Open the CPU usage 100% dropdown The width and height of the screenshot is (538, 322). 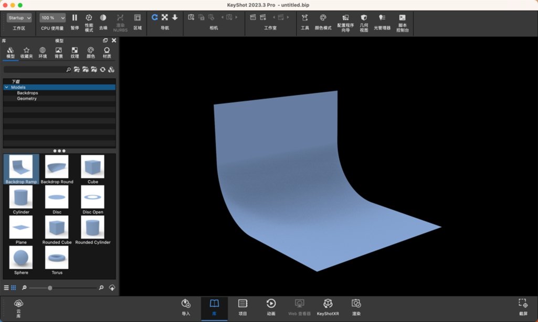pyautogui.click(x=52, y=18)
